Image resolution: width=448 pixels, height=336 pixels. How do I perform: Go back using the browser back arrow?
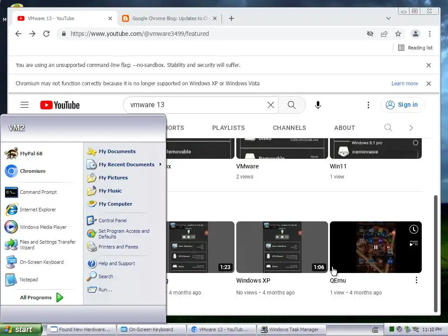[18, 34]
